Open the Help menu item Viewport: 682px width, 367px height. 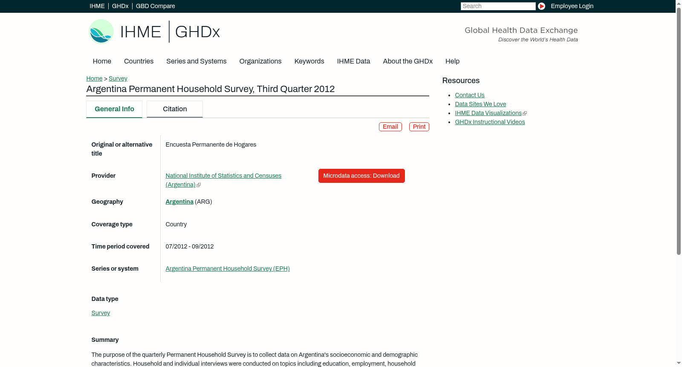[452, 61]
